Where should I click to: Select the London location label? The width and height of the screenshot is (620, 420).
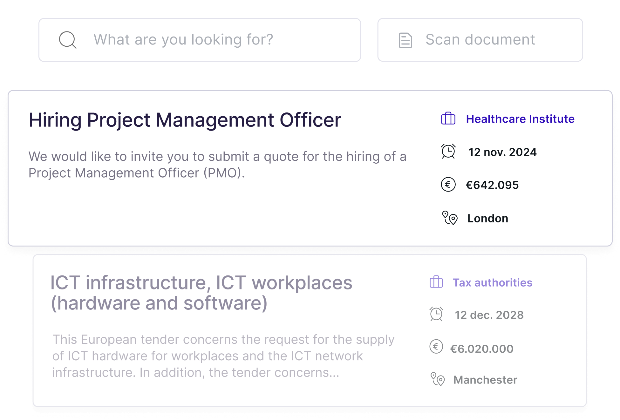click(x=487, y=218)
